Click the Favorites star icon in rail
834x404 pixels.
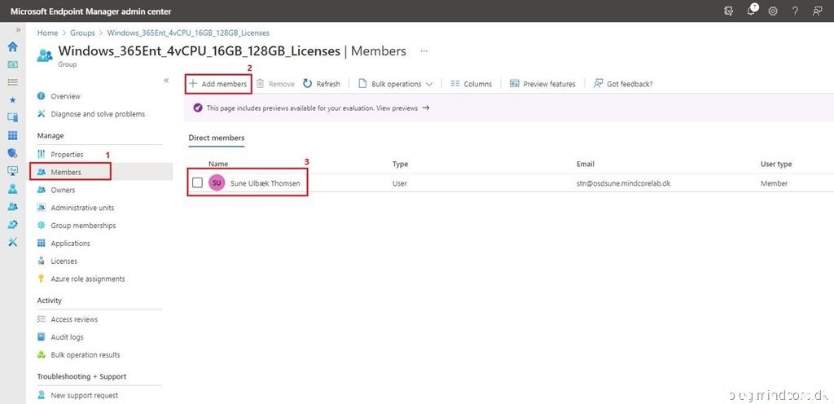tap(12, 100)
